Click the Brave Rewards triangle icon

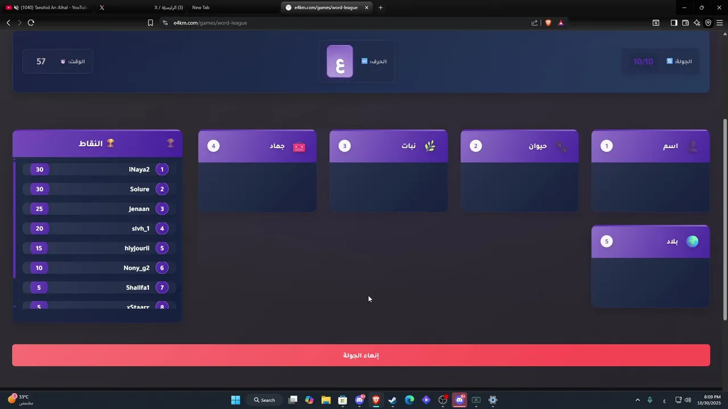coord(561,23)
